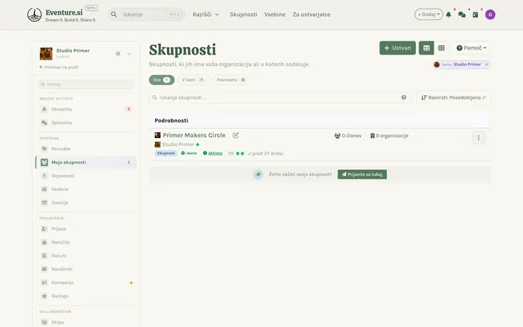Open the Primer Makers Circle community link
Screen dimensions: 523x327
[x=194, y=135]
